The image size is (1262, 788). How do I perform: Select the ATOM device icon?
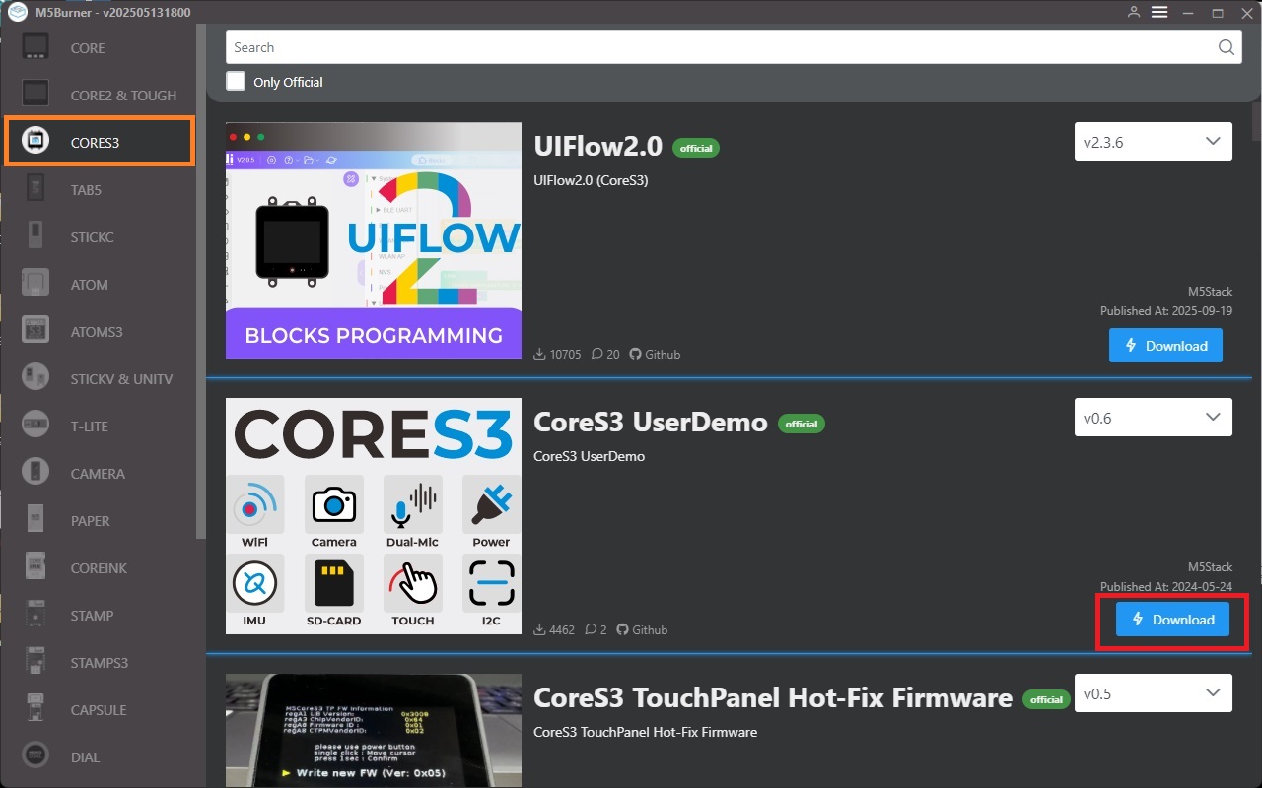[x=36, y=284]
